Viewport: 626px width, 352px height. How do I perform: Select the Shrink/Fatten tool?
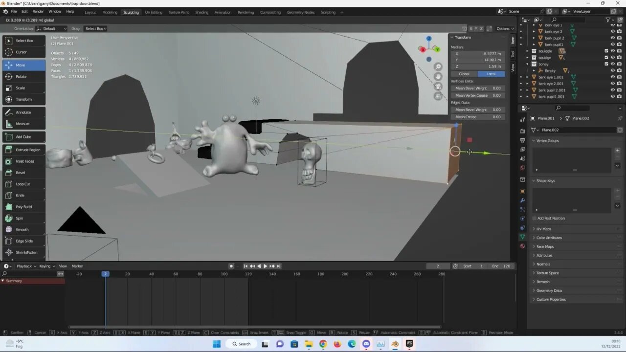click(x=23, y=252)
